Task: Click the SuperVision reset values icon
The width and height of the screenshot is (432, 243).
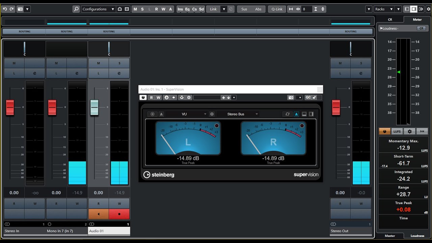Action: tap(288, 114)
